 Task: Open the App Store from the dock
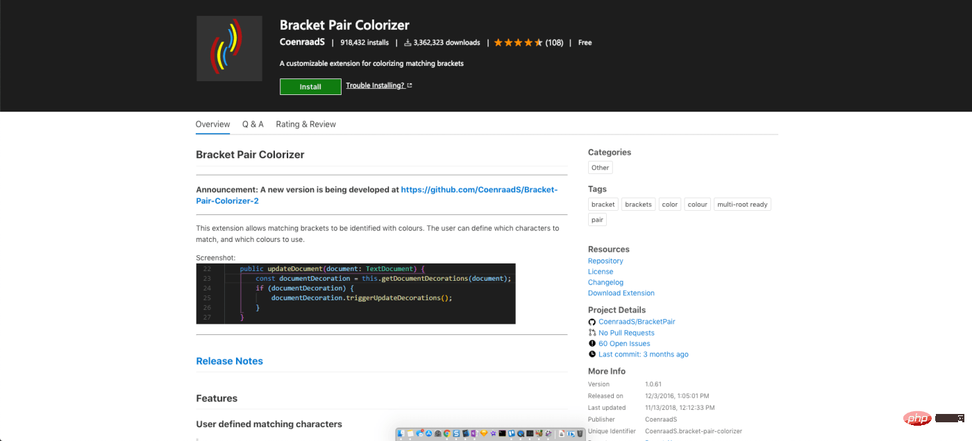point(429,434)
